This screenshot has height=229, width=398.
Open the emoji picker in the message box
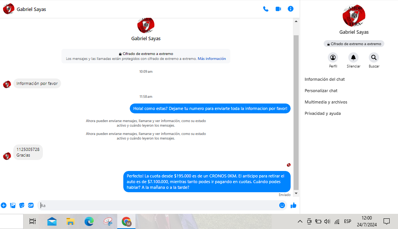(x=282, y=205)
